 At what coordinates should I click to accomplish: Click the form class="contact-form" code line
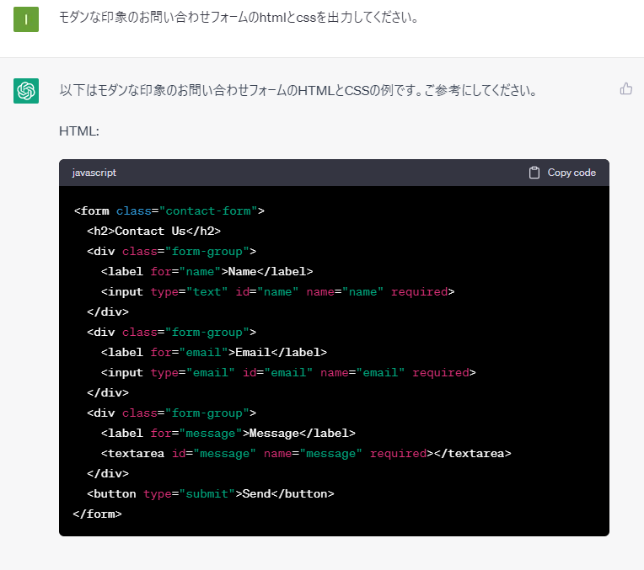(169, 211)
